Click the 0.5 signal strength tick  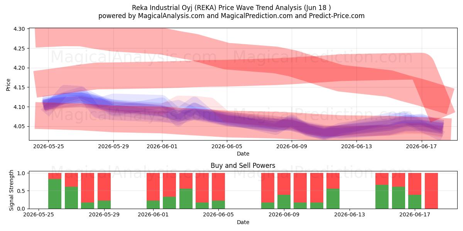tap(21, 191)
